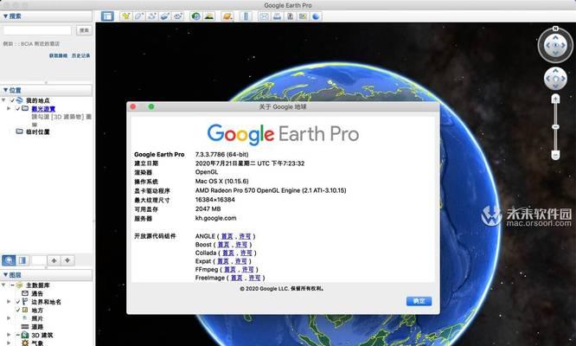
Task: Click the panel toggle icon beside magnifier
Action: [x=22, y=260]
